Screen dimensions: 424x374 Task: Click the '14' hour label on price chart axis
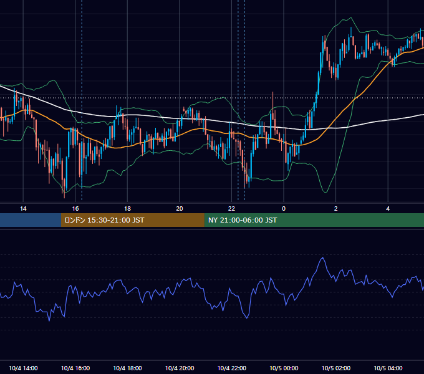pos(23,209)
